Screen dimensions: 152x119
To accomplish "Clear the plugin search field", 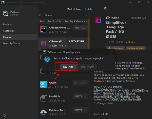I will click(86, 15).
